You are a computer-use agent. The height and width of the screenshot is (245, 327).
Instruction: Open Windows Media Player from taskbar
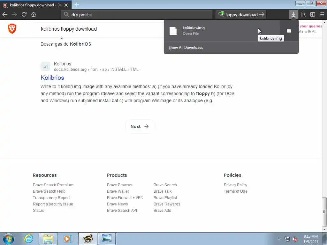pyautogui.click(x=67, y=239)
